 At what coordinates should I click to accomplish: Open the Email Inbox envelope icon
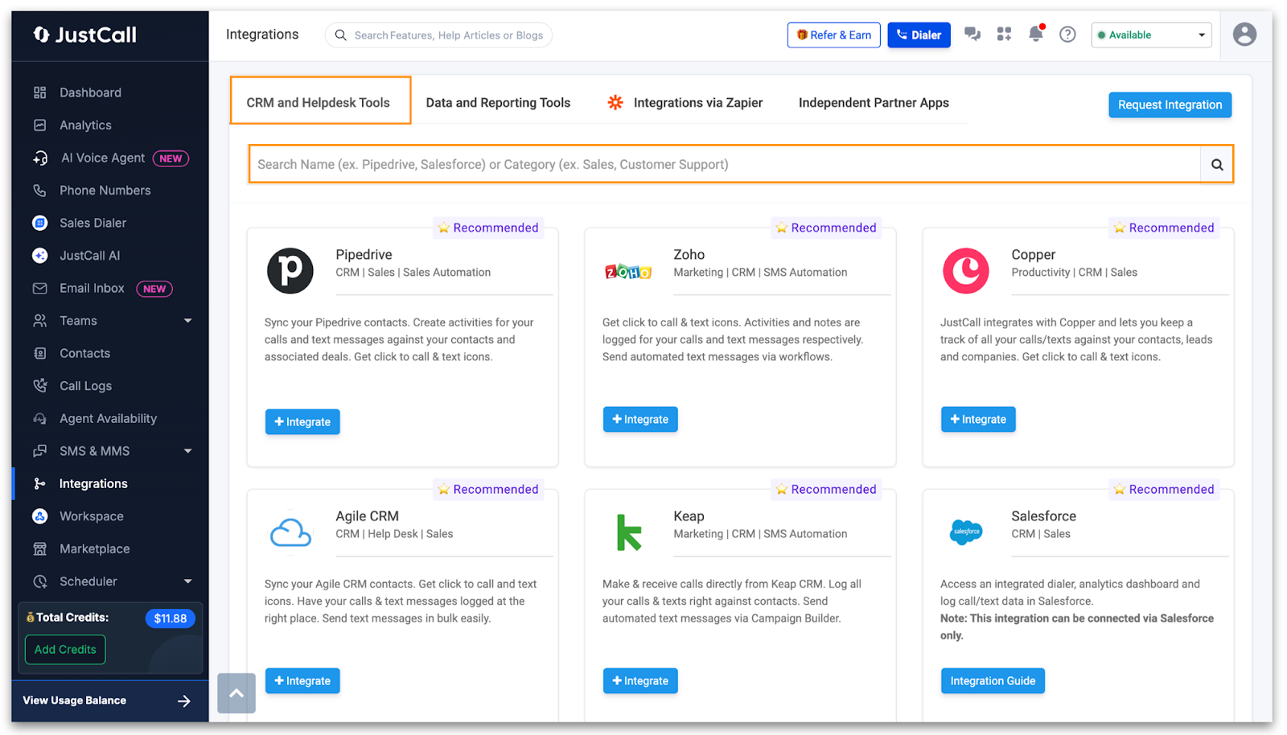point(39,288)
